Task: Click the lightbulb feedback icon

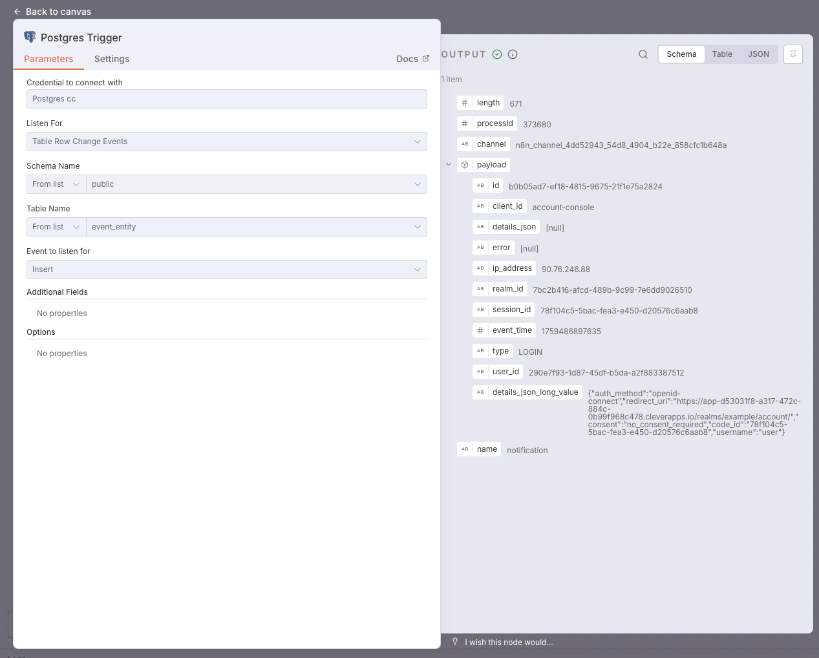Action: pyautogui.click(x=455, y=642)
